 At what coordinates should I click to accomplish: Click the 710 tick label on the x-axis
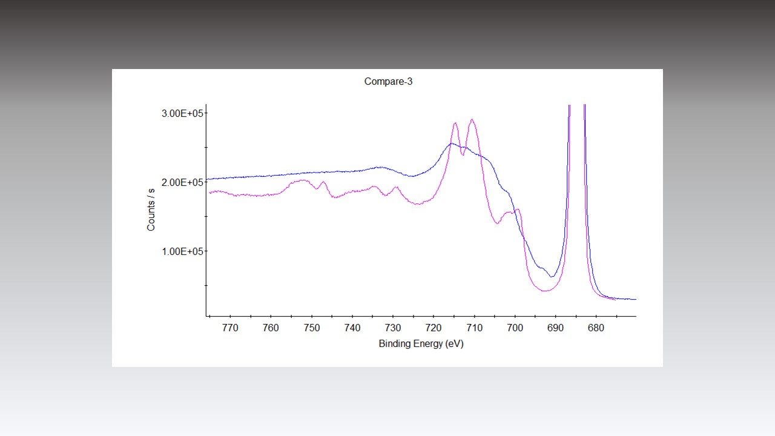coord(475,326)
